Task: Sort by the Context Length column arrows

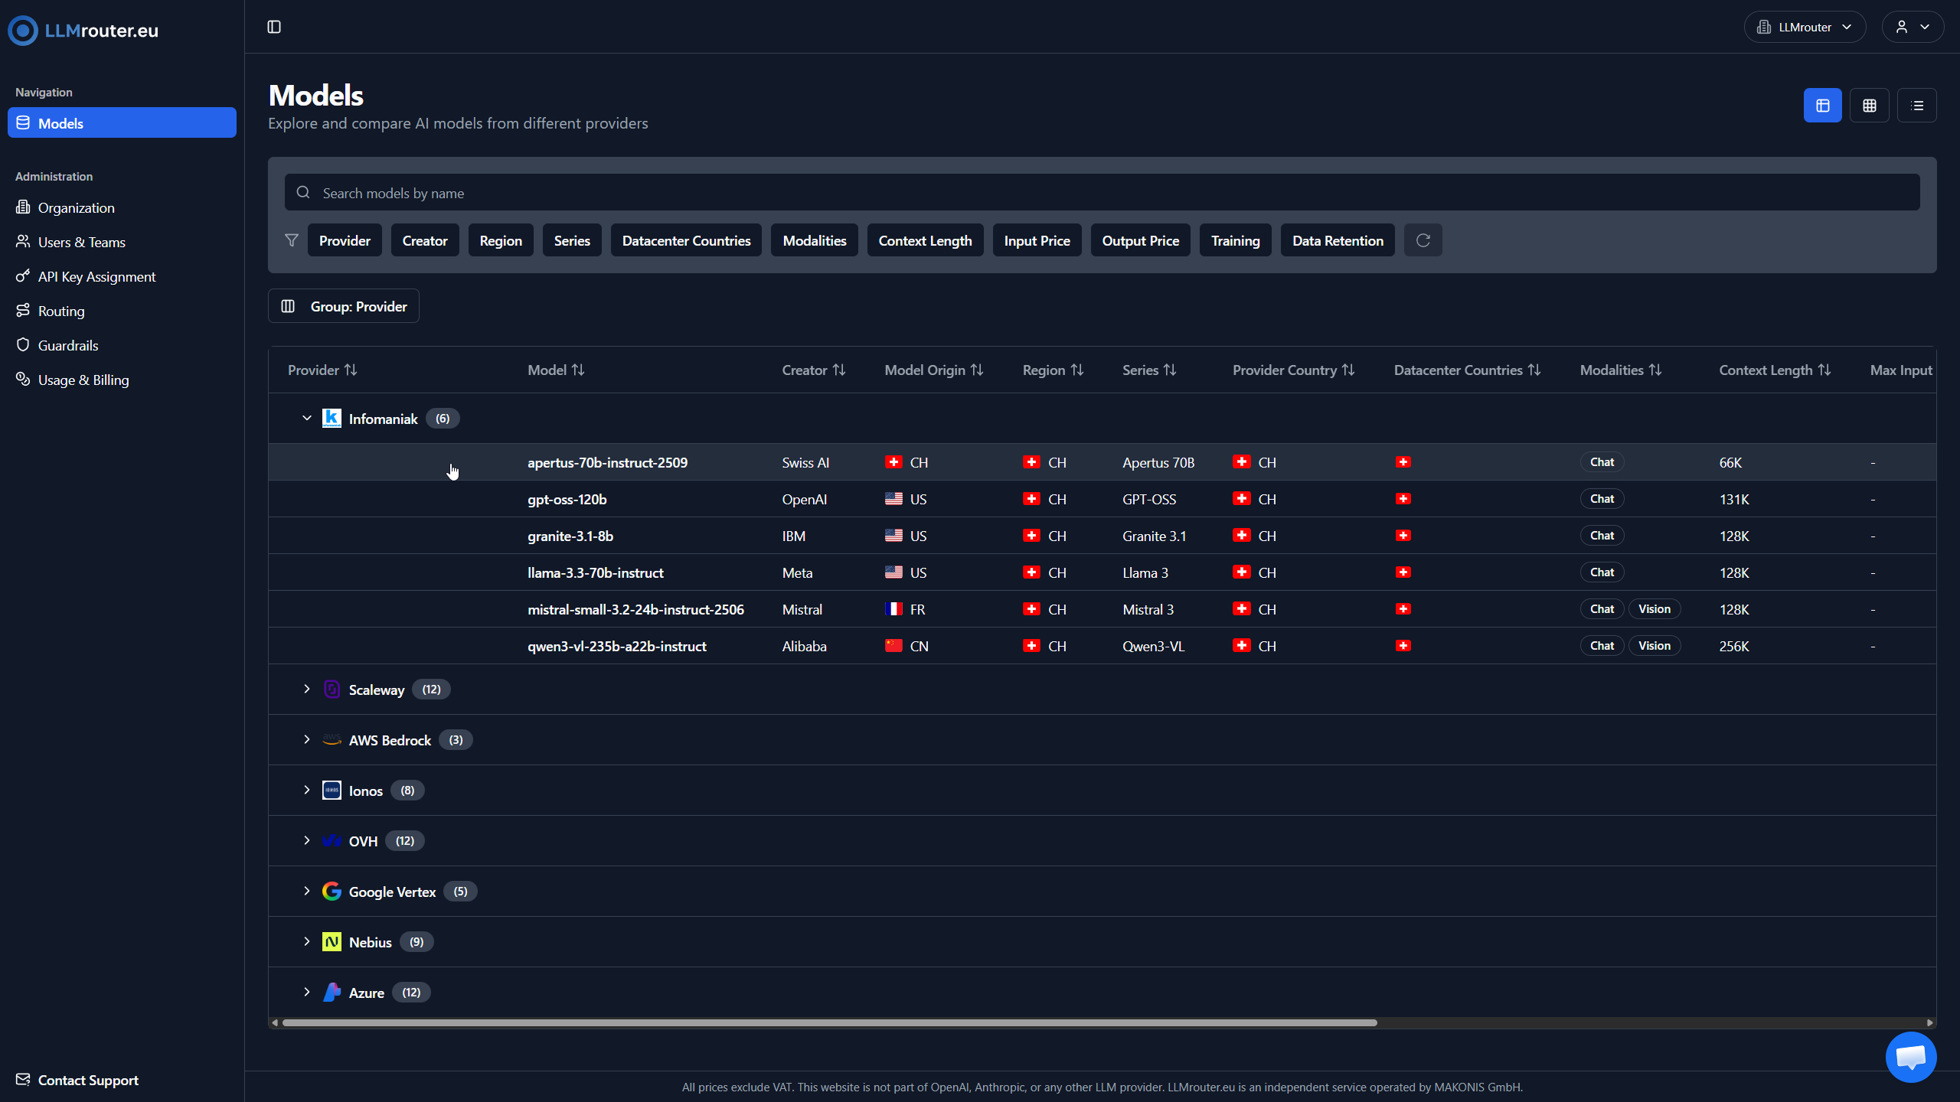Action: [x=1824, y=370]
